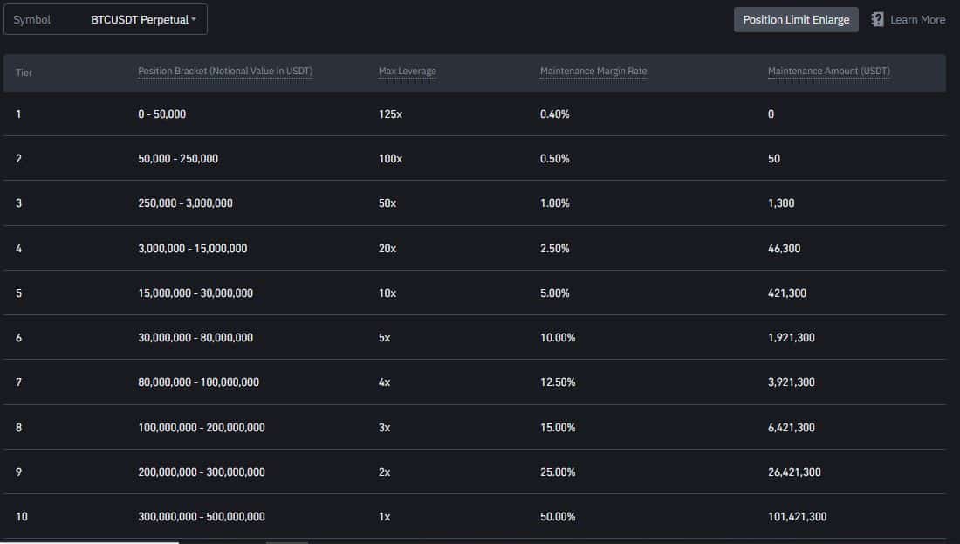Open the BTCUSDT Perpetual symbol dropdown
Viewport: 960px width, 544px height.
[143, 19]
